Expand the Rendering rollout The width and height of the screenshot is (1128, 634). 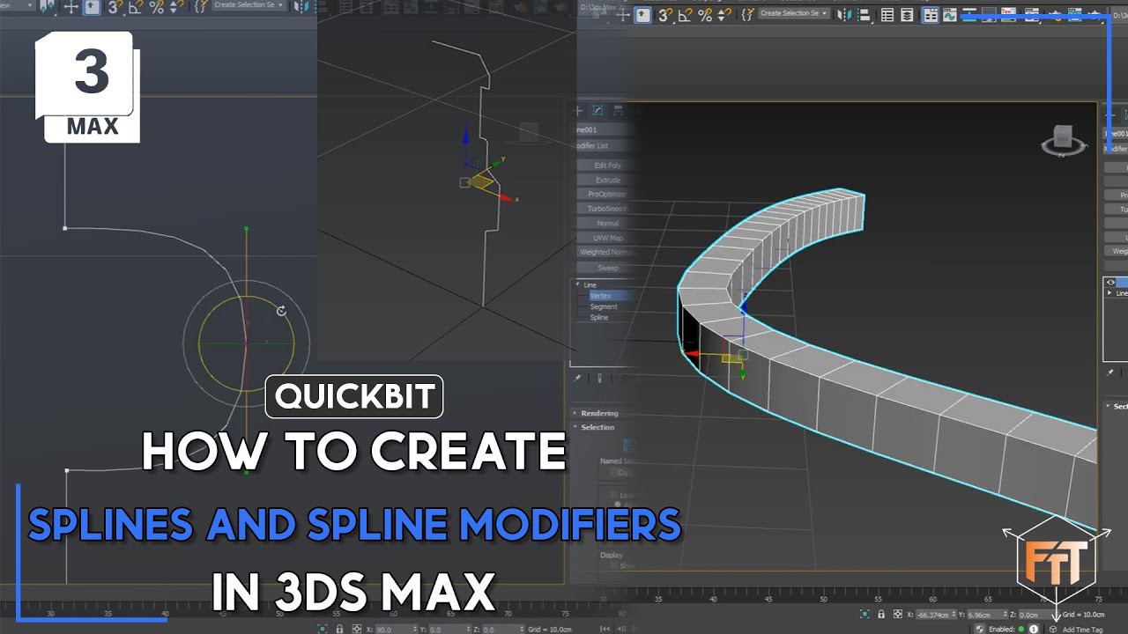pyautogui.click(x=599, y=413)
